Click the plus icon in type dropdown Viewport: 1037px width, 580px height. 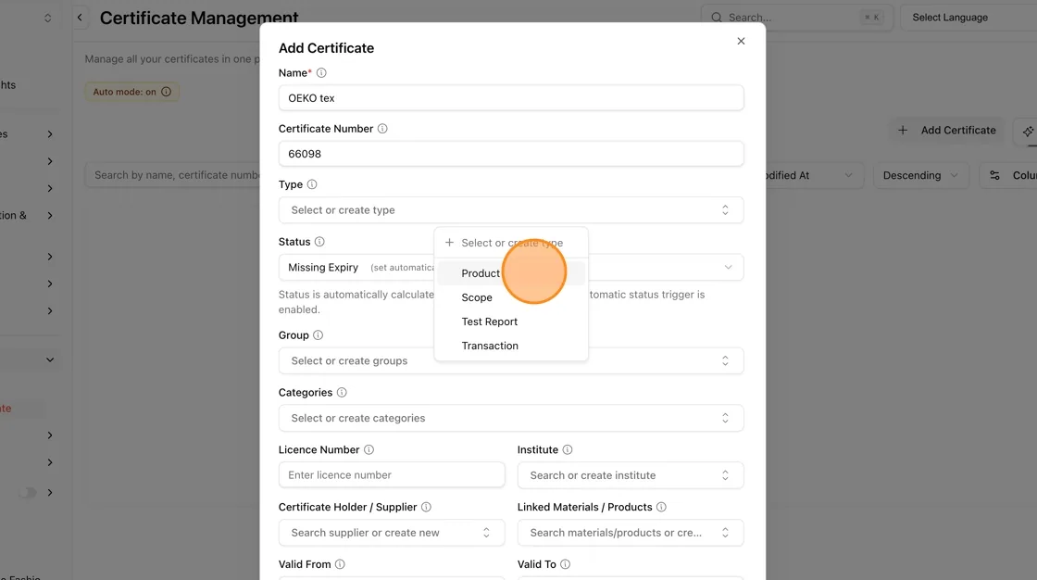(x=450, y=243)
